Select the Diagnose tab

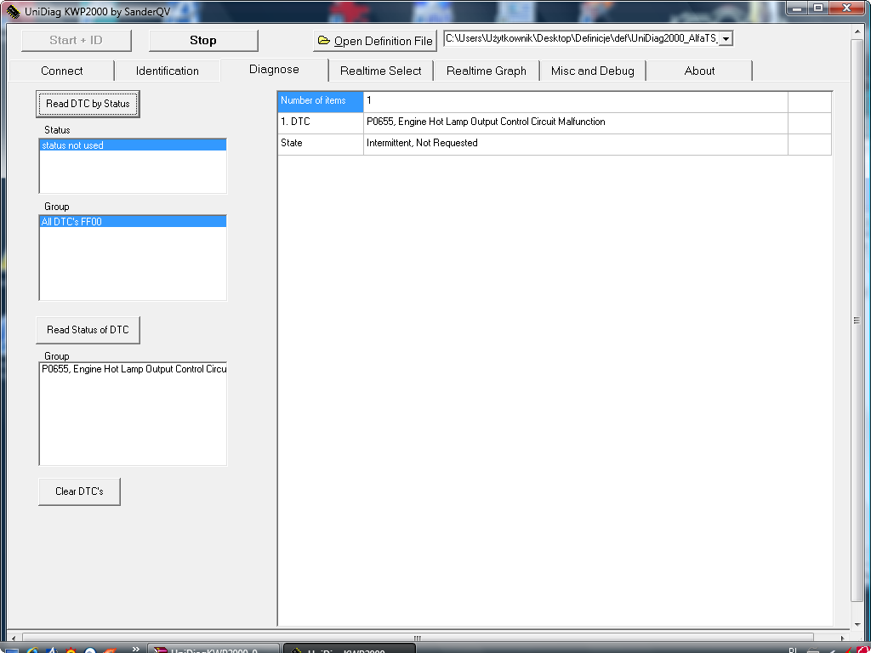[x=275, y=70]
